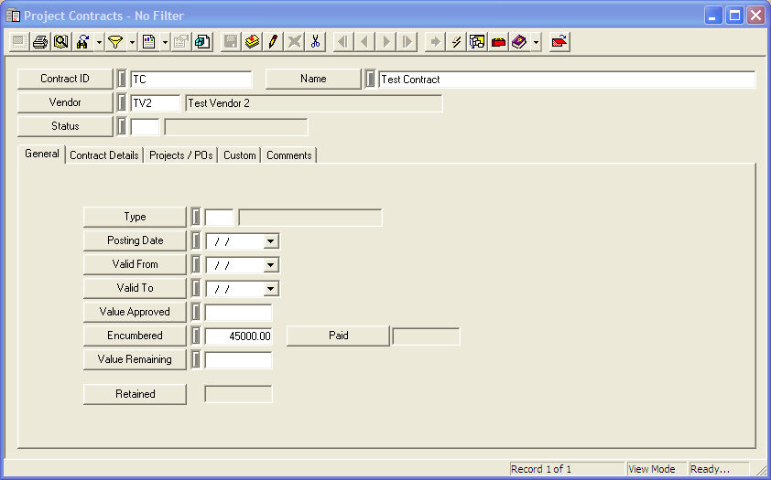Click the Value Remaining button
This screenshot has height=480, width=771.
point(135,359)
